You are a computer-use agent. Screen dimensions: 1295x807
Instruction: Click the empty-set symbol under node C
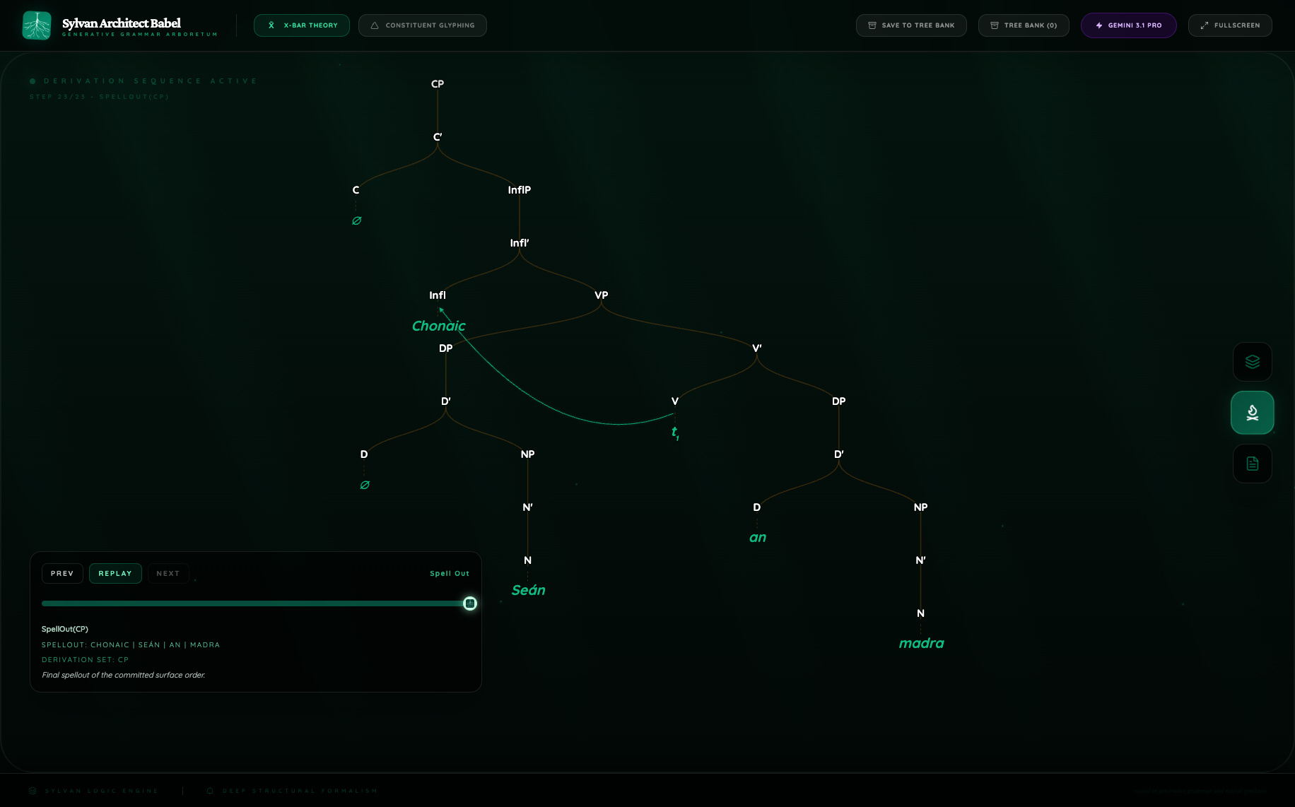point(356,220)
